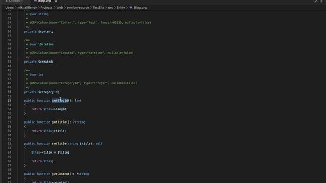Open the TestSite breadcrumb segment

point(98,8)
